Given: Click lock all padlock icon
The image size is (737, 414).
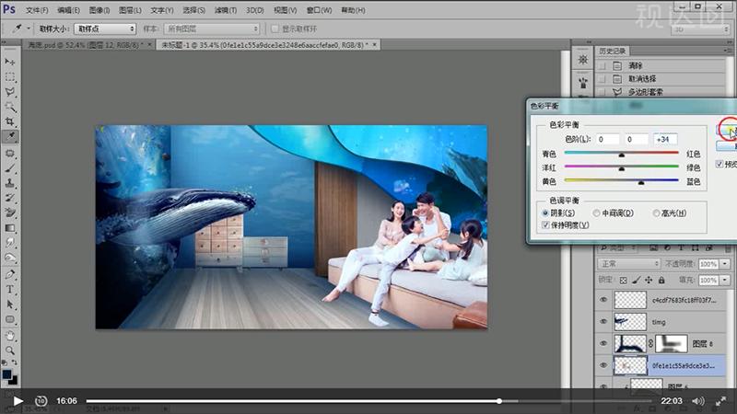Looking at the screenshot, I should point(661,281).
